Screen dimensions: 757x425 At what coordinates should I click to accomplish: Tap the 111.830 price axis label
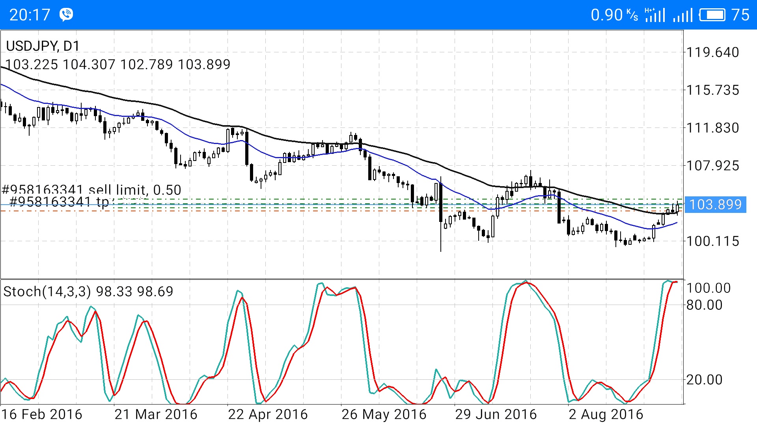pyautogui.click(x=713, y=128)
